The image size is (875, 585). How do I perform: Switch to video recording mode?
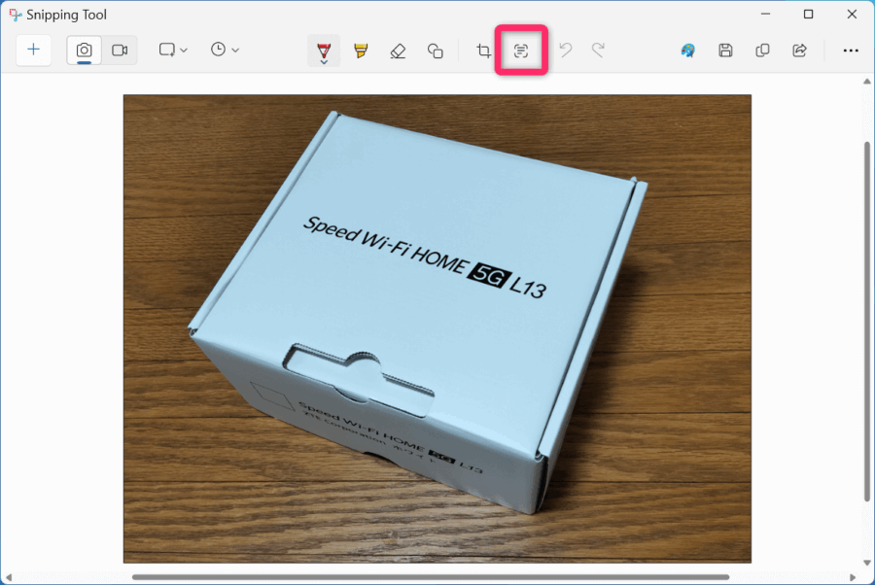click(x=120, y=50)
